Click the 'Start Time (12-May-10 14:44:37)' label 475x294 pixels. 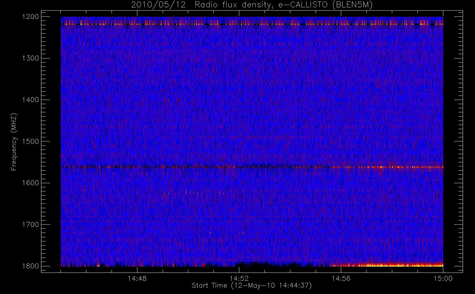[x=252, y=285]
